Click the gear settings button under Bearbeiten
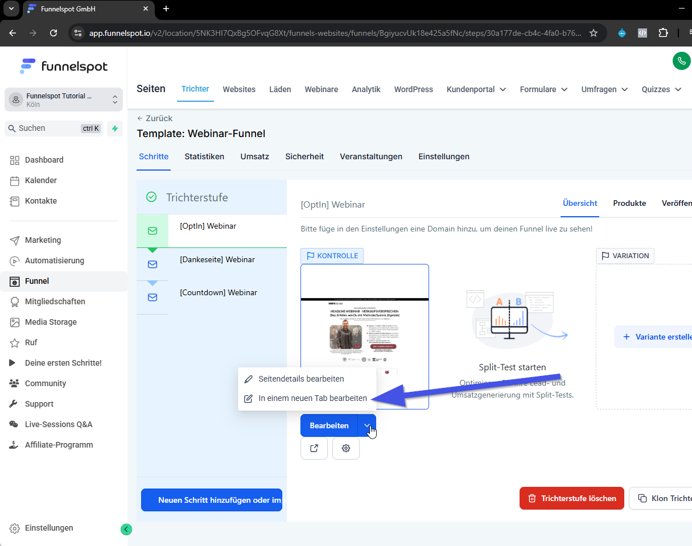Viewport: 692px width, 546px height. (346, 448)
